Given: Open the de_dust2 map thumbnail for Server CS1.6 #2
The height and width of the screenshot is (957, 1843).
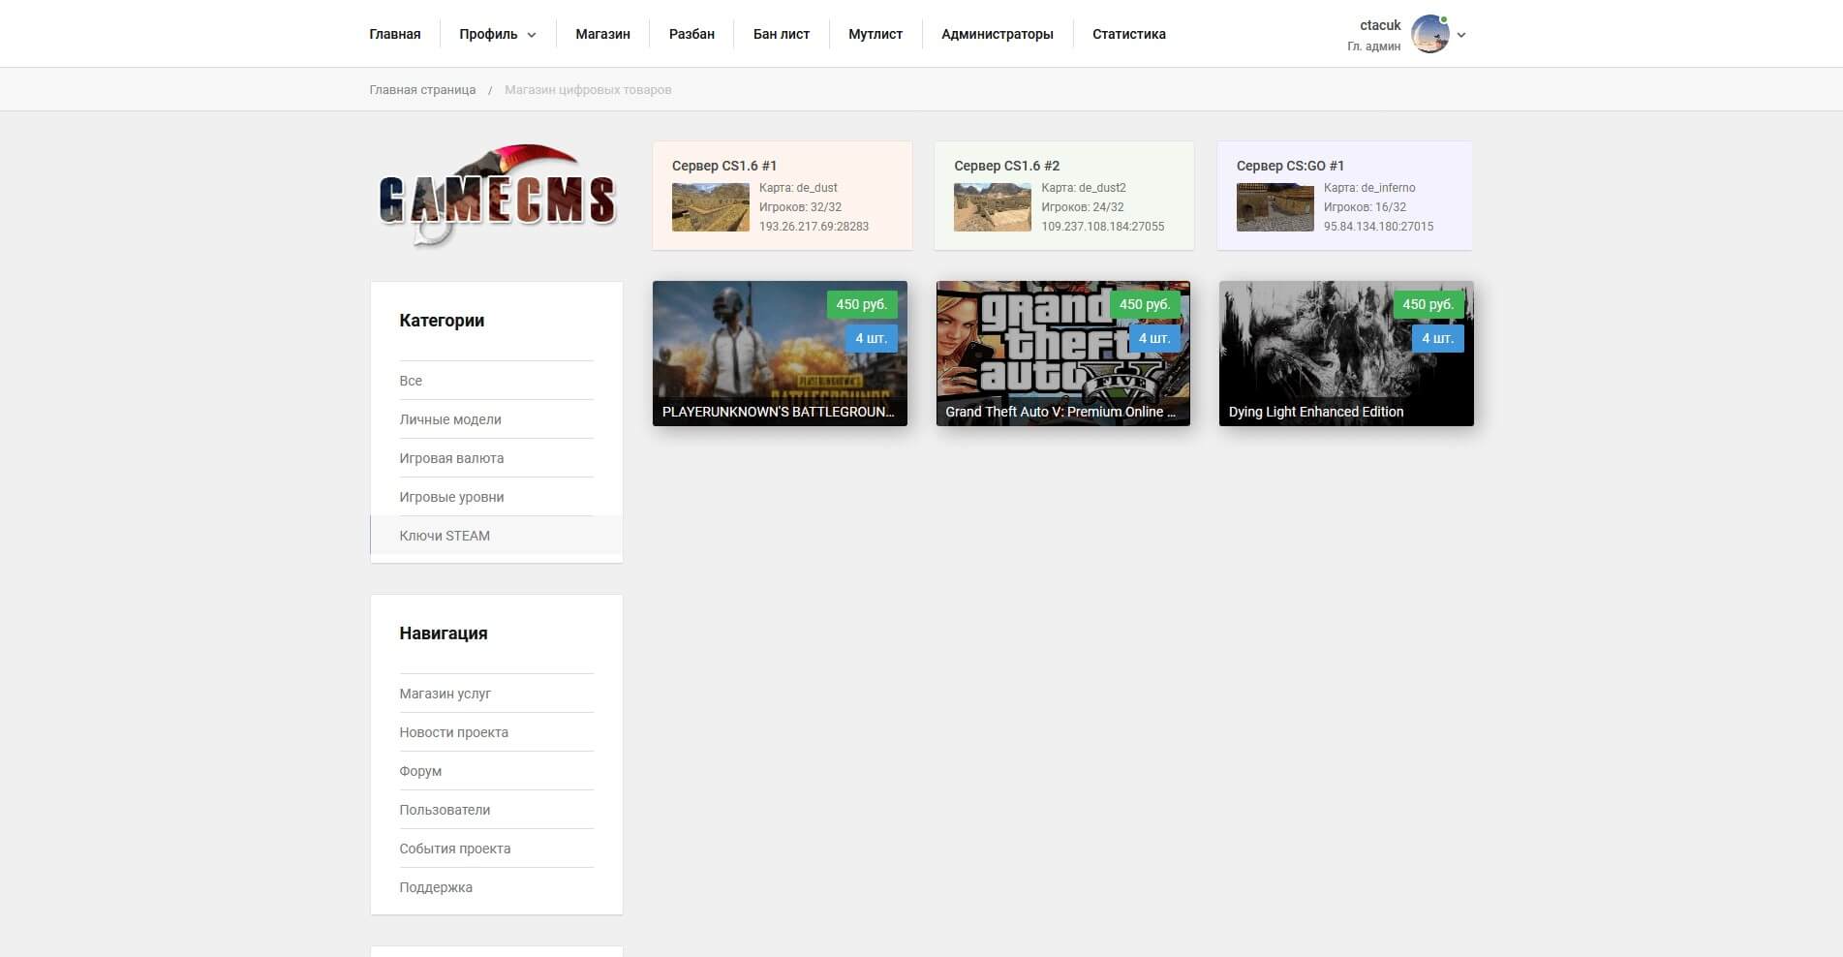Looking at the screenshot, I should click(992, 207).
